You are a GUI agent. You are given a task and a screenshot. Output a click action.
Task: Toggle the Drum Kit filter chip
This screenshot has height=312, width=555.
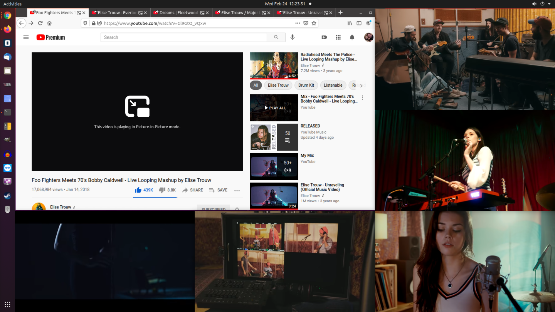click(x=306, y=85)
